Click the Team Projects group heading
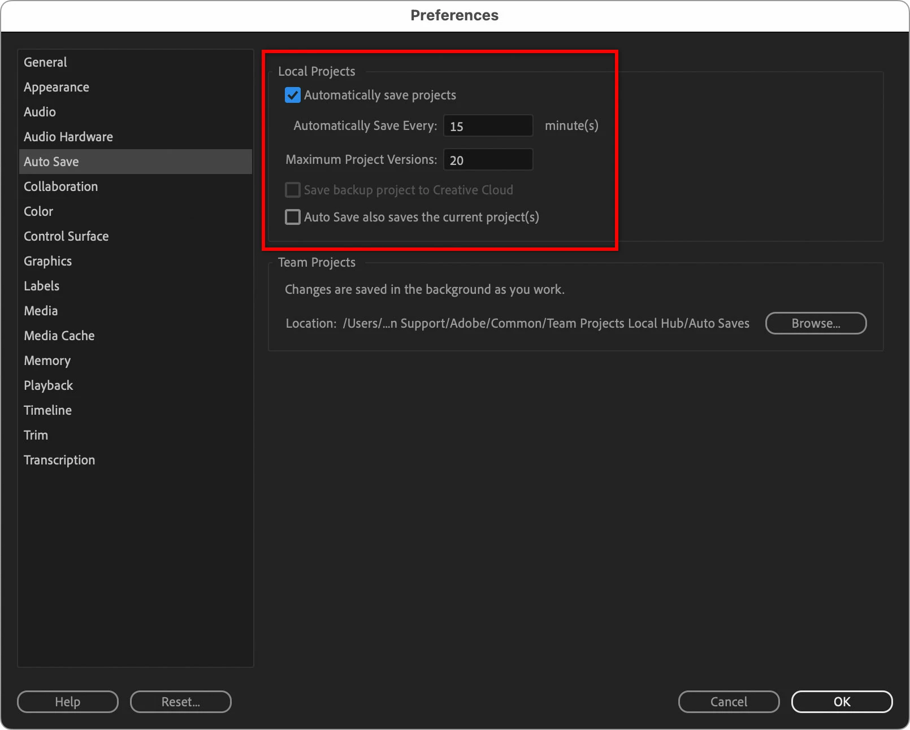The height and width of the screenshot is (730, 910). click(317, 262)
